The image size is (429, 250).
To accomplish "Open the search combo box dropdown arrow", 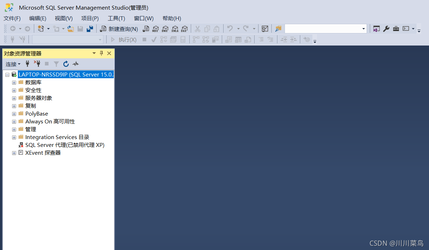I will (364, 29).
